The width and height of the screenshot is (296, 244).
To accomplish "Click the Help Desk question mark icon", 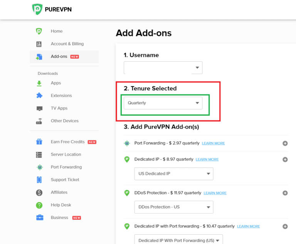I will tap(39, 205).
